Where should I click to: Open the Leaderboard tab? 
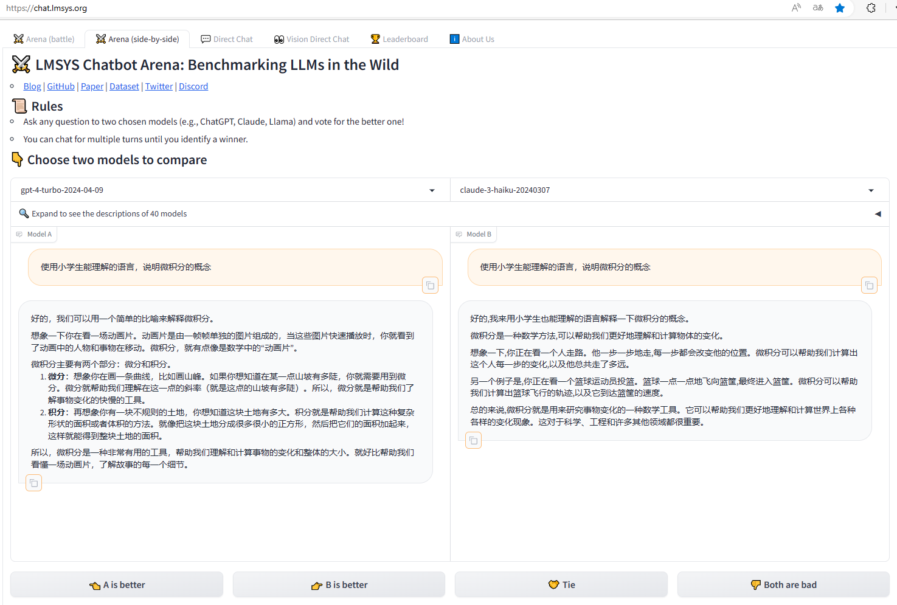400,39
